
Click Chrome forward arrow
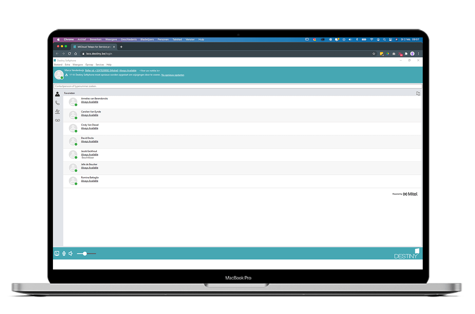pos(63,54)
